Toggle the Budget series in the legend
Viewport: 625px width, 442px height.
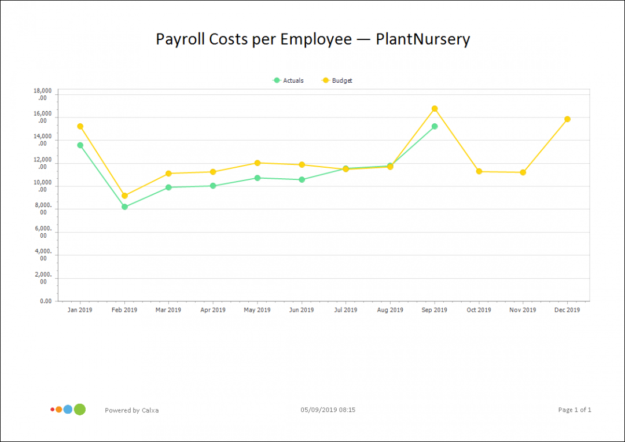342,80
